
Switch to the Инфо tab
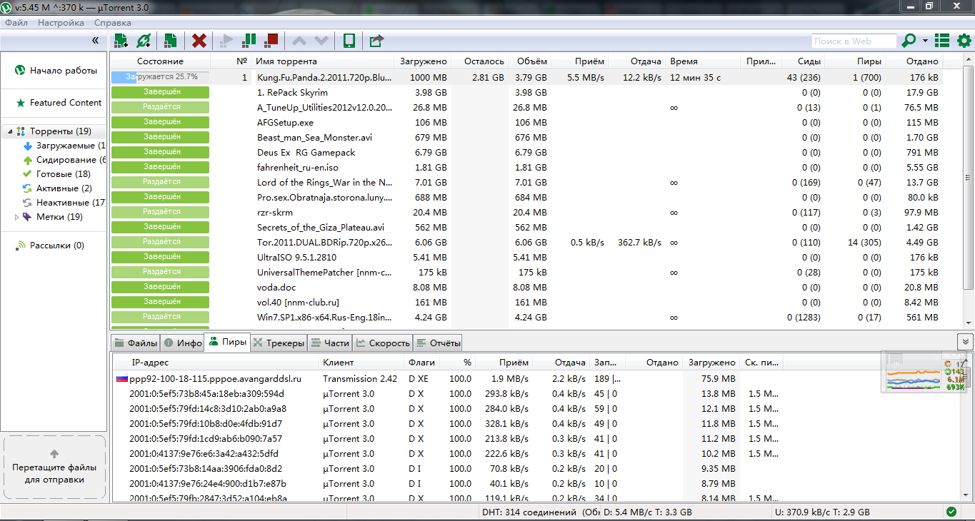(x=182, y=343)
